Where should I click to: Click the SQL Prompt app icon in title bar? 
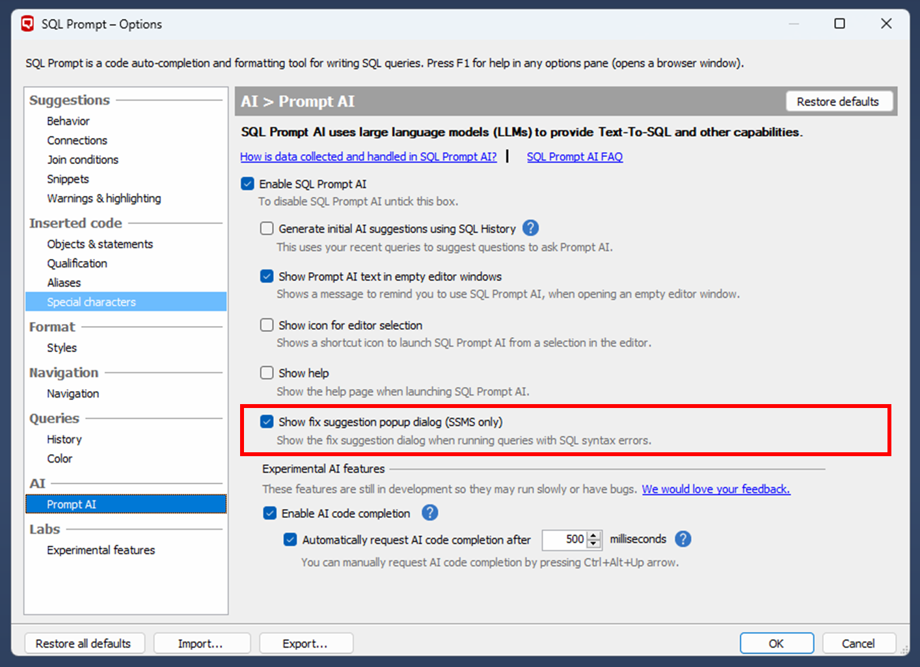[27, 24]
